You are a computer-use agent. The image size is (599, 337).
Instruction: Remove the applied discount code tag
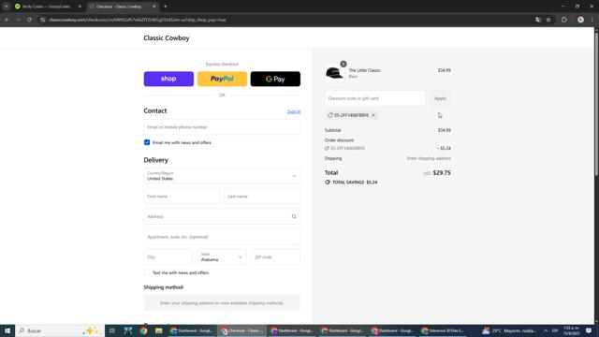coord(373,115)
